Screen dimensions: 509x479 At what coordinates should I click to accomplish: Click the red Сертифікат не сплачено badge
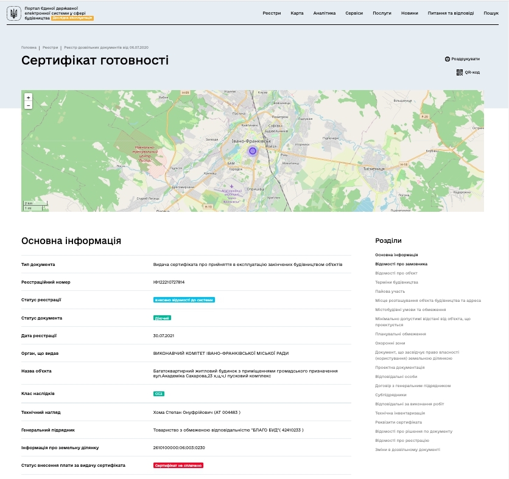click(178, 465)
